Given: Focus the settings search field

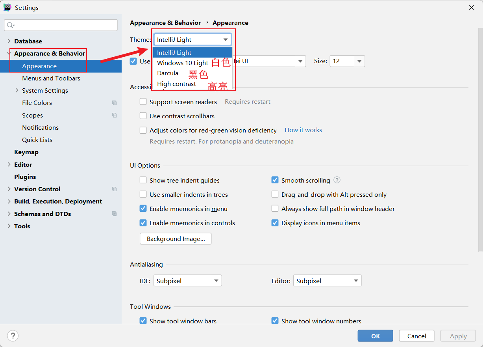Looking at the screenshot, I should (61, 25).
